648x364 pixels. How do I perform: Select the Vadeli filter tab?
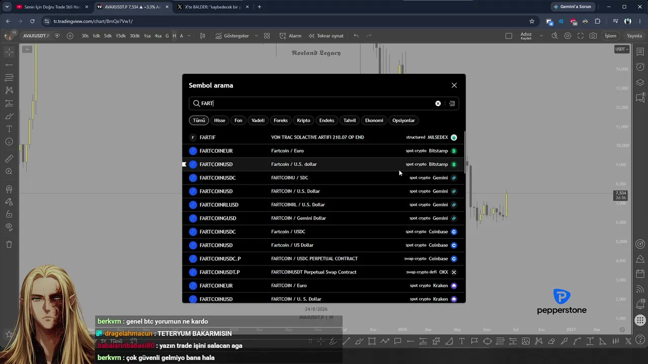[258, 120]
